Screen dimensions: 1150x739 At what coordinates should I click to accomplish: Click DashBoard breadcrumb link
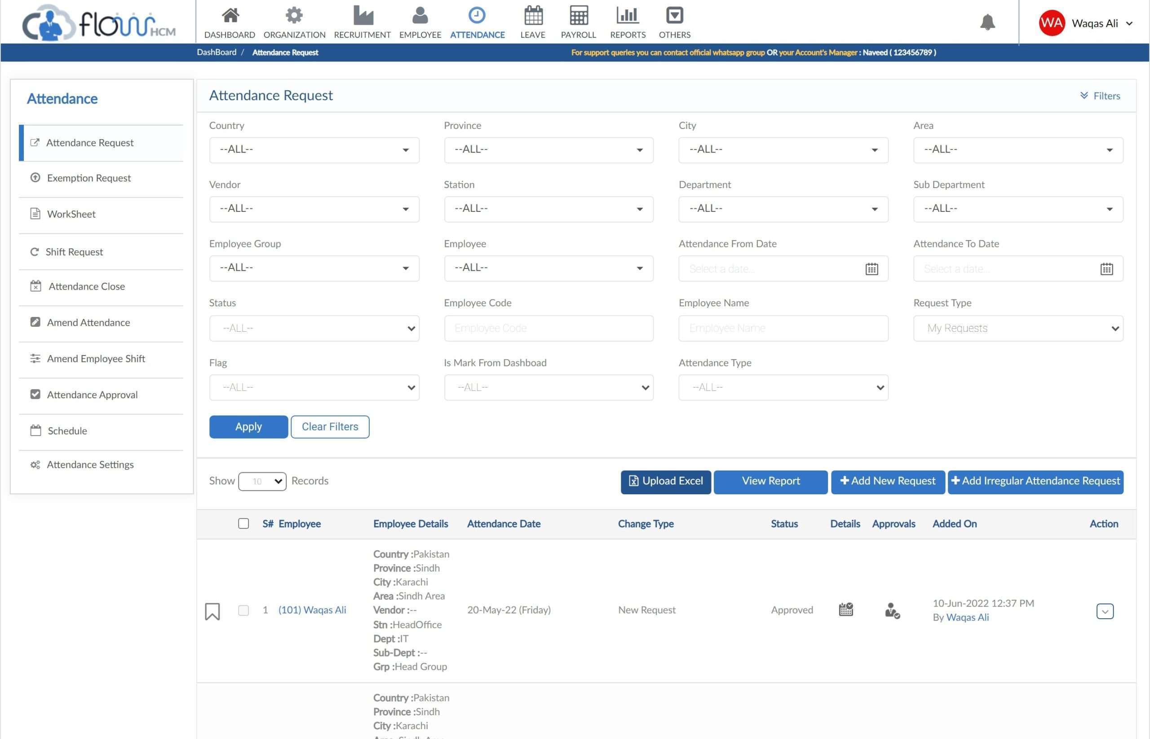pos(217,53)
